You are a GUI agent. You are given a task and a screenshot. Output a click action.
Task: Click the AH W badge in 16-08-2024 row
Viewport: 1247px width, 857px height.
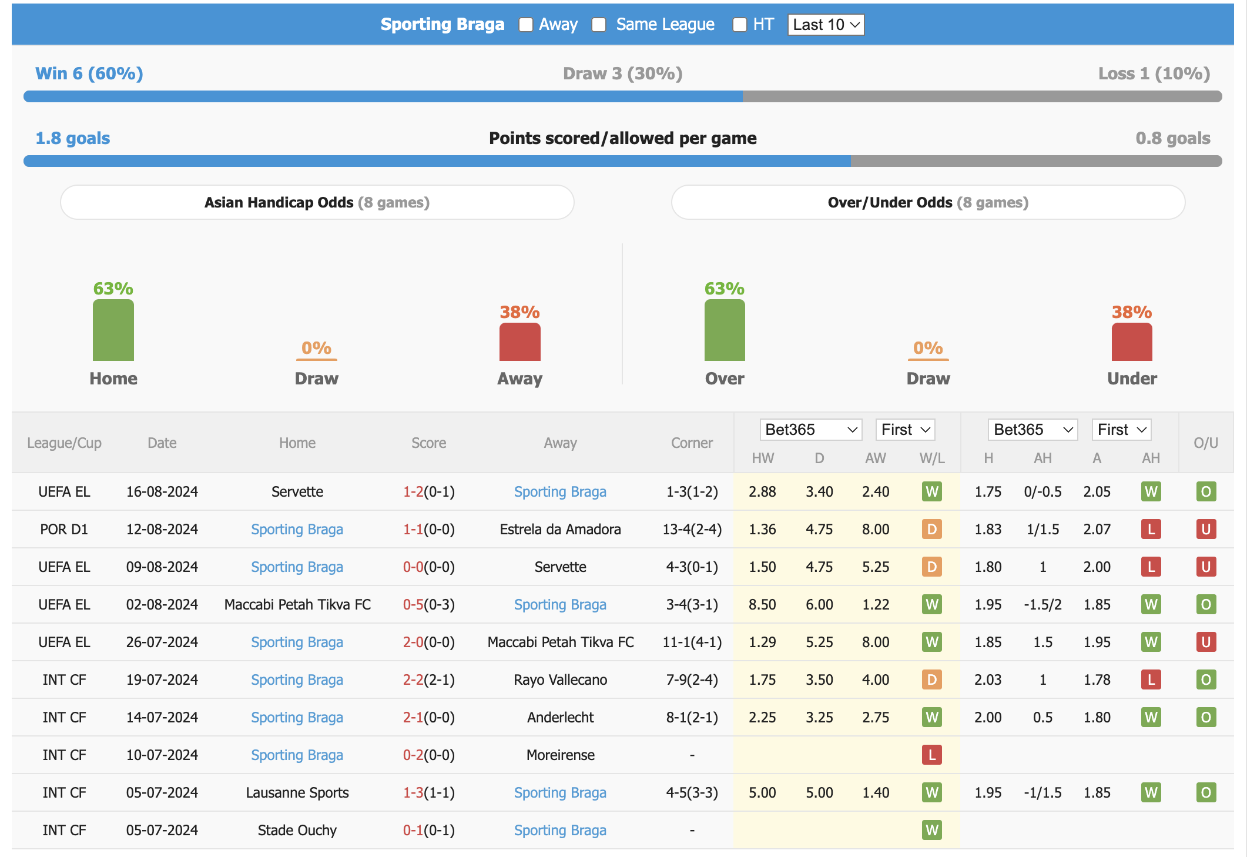[1151, 491]
